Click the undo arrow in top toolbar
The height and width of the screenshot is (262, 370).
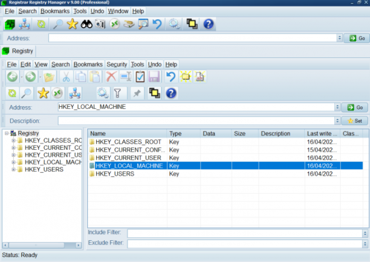point(157,24)
